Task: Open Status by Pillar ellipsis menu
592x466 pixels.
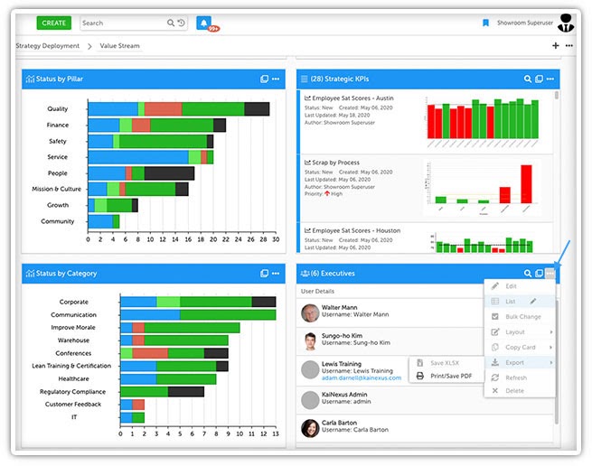Action: click(276, 79)
